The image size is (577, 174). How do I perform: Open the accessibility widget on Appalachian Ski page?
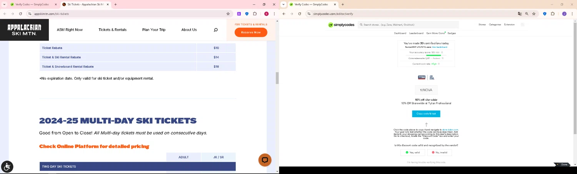pos(7,167)
